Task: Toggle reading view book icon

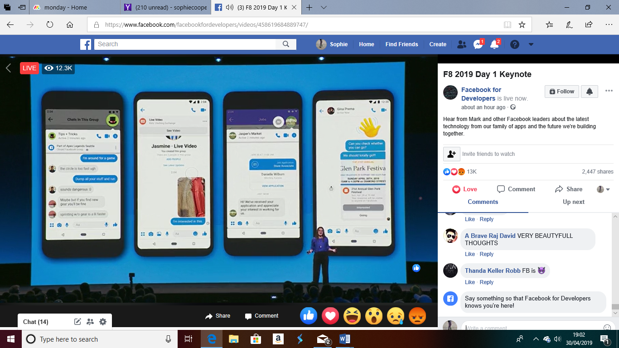Action: click(508, 24)
